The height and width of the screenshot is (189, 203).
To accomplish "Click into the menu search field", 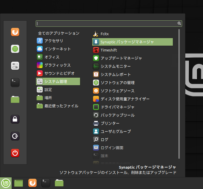I will click(109, 24).
